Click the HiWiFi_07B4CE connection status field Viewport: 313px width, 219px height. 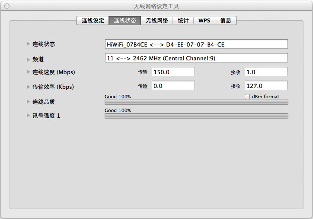click(x=196, y=44)
